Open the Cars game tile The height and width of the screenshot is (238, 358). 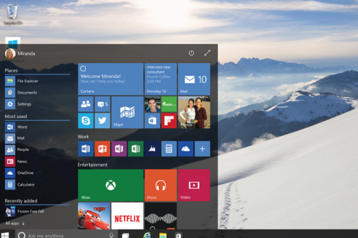tap(94, 215)
